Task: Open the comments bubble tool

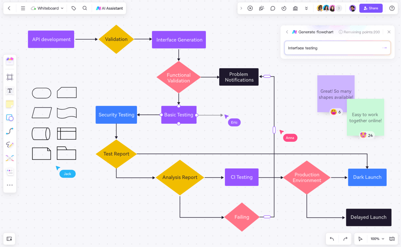Action: click(x=273, y=8)
